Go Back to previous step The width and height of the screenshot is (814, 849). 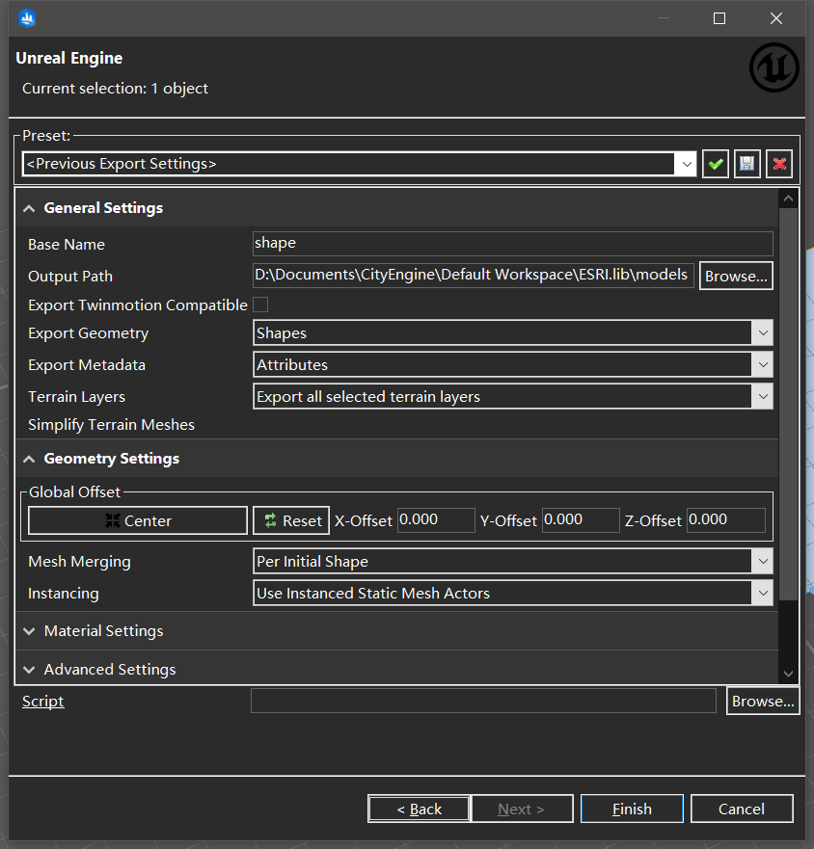click(x=419, y=809)
